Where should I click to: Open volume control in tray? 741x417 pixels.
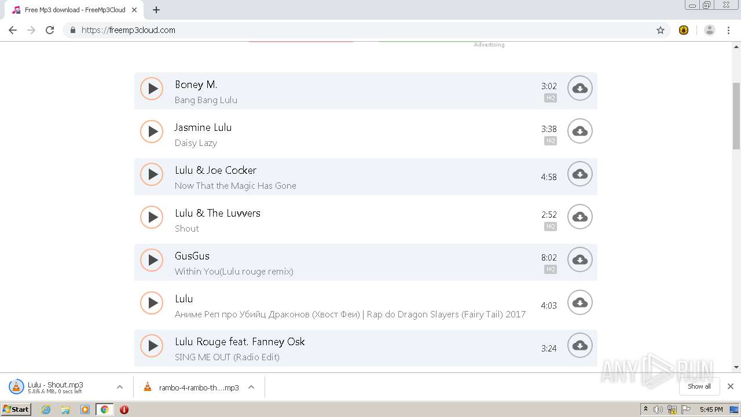(658, 409)
